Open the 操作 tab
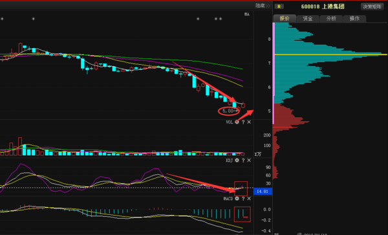Screen dimensions: 388x235 (354, 19)
